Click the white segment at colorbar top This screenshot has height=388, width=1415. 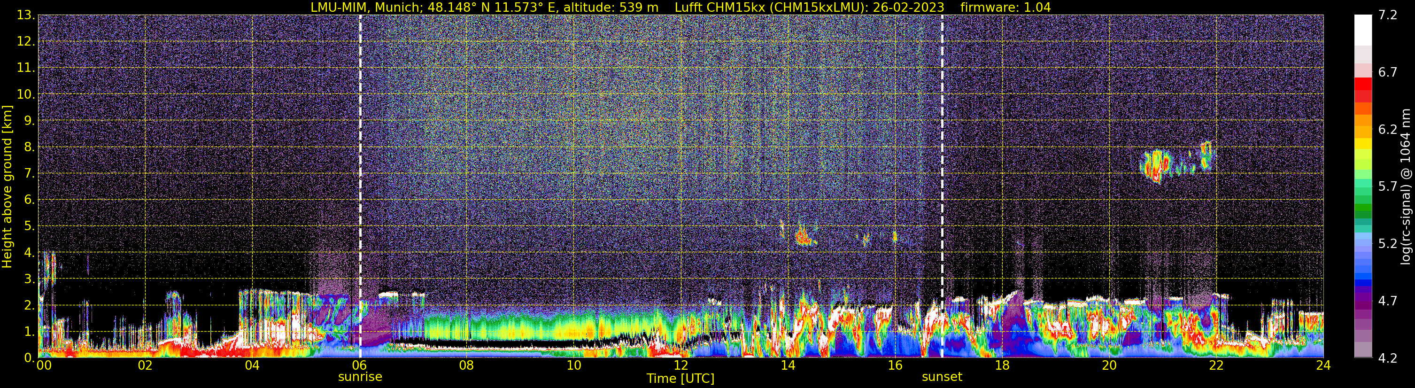[x=1363, y=30]
